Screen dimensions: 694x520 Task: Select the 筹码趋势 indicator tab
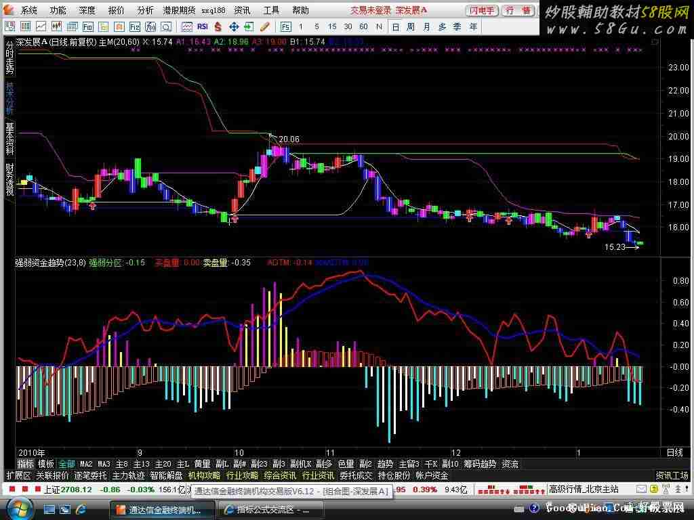(480, 464)
